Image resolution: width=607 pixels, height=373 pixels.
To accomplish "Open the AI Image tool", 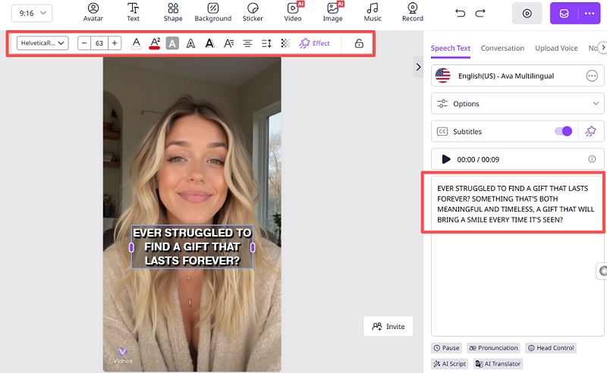I will point(332,12).
